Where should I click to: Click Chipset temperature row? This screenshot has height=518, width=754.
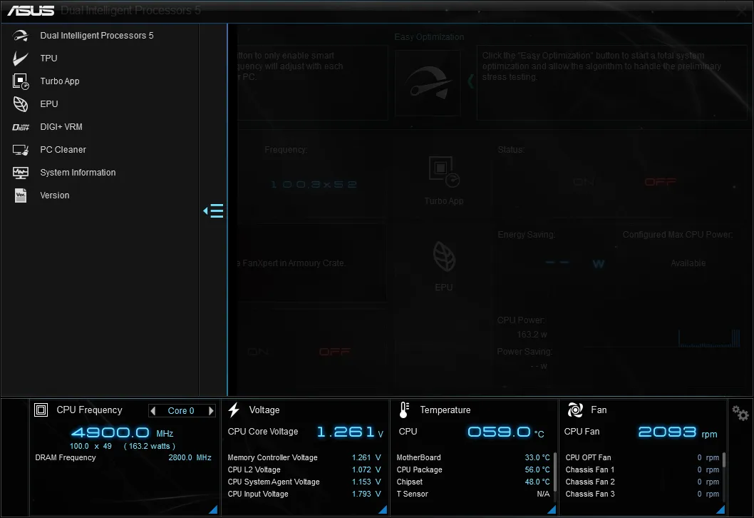point(472,482)
